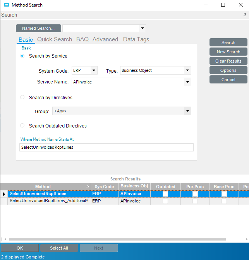Click the Base Proc column header
This screenshot has width=249, height=260.
[224, 187]
